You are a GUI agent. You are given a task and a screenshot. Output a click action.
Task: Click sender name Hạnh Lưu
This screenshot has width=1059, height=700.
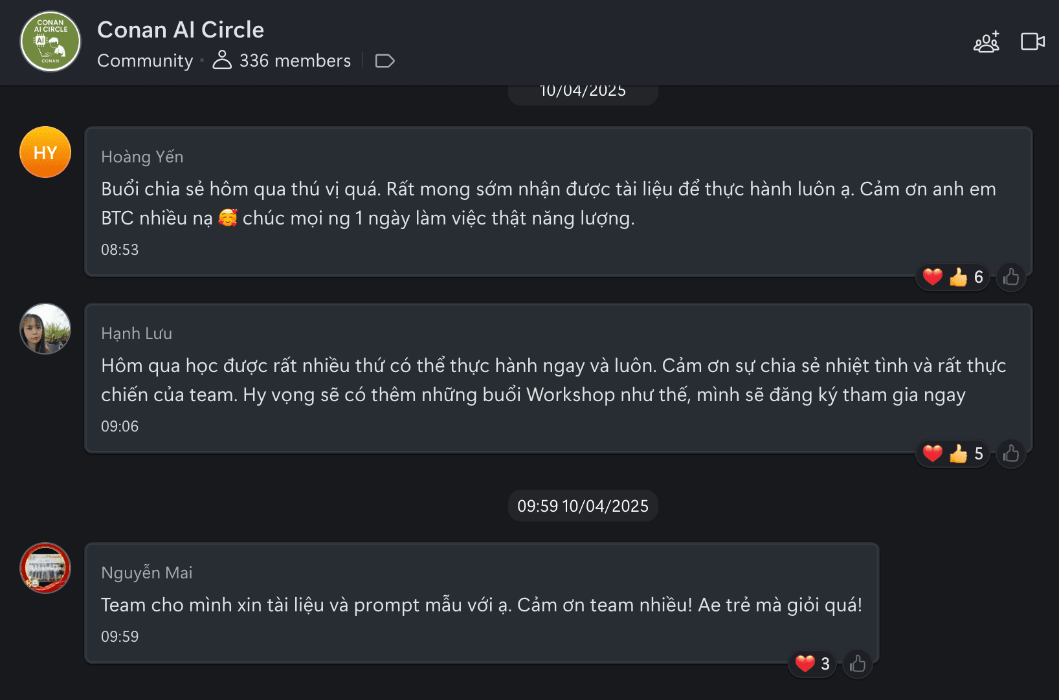[x=137, y=334]
